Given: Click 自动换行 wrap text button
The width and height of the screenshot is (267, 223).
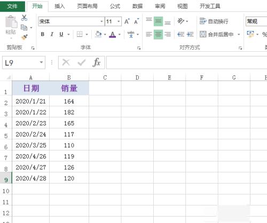Looking at the screenshot, I should (214, 21).
